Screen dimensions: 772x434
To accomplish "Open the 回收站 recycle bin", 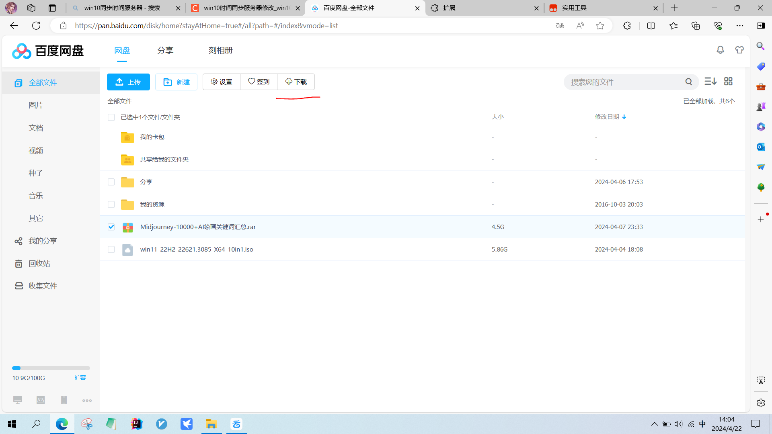I will (39, 263).
